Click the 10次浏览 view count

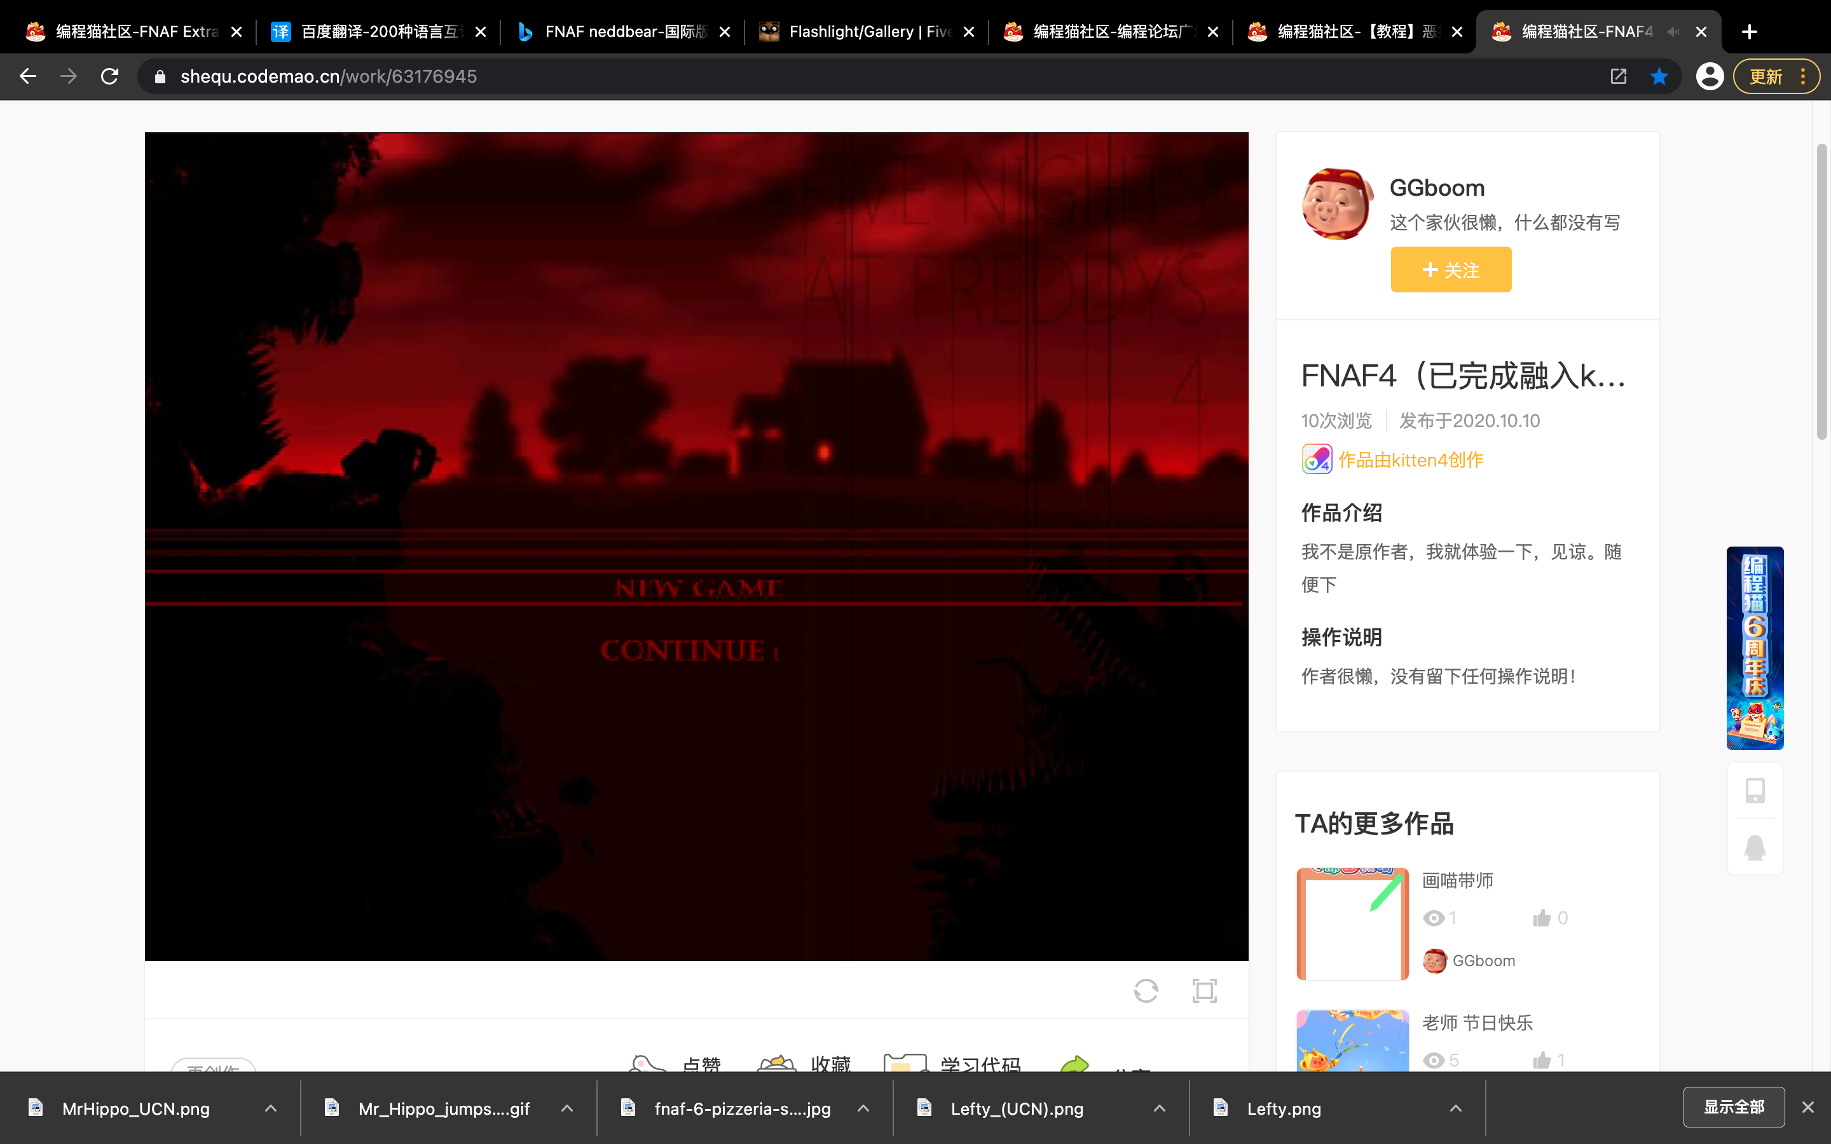(x=1336, y=421)
